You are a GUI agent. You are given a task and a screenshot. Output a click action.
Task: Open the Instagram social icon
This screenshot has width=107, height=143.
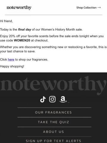(52, 99)
